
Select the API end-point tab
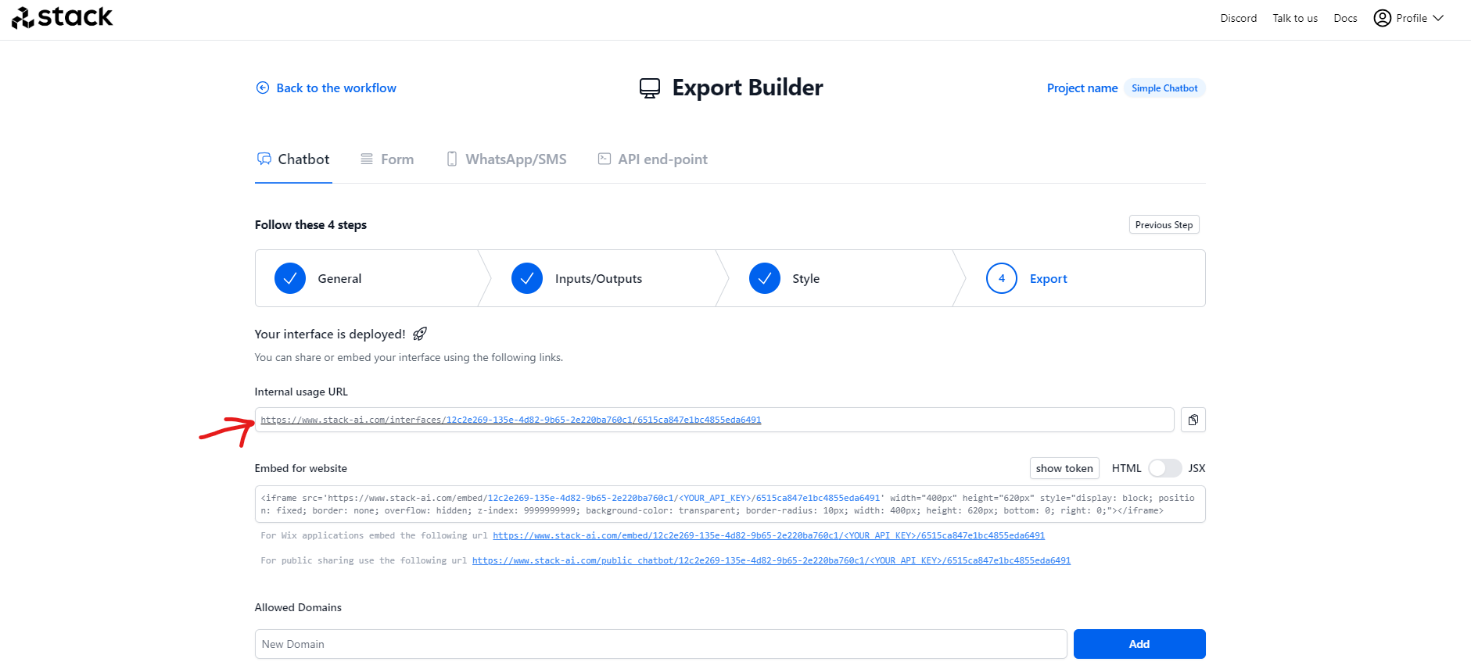pyautogui.click(x=652, y=159)
